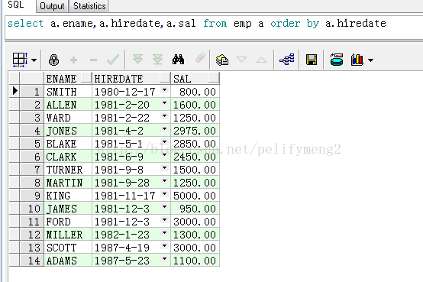423x282 pixels.
Task: Click the next record down triangle icon
Action: point(241,59)
